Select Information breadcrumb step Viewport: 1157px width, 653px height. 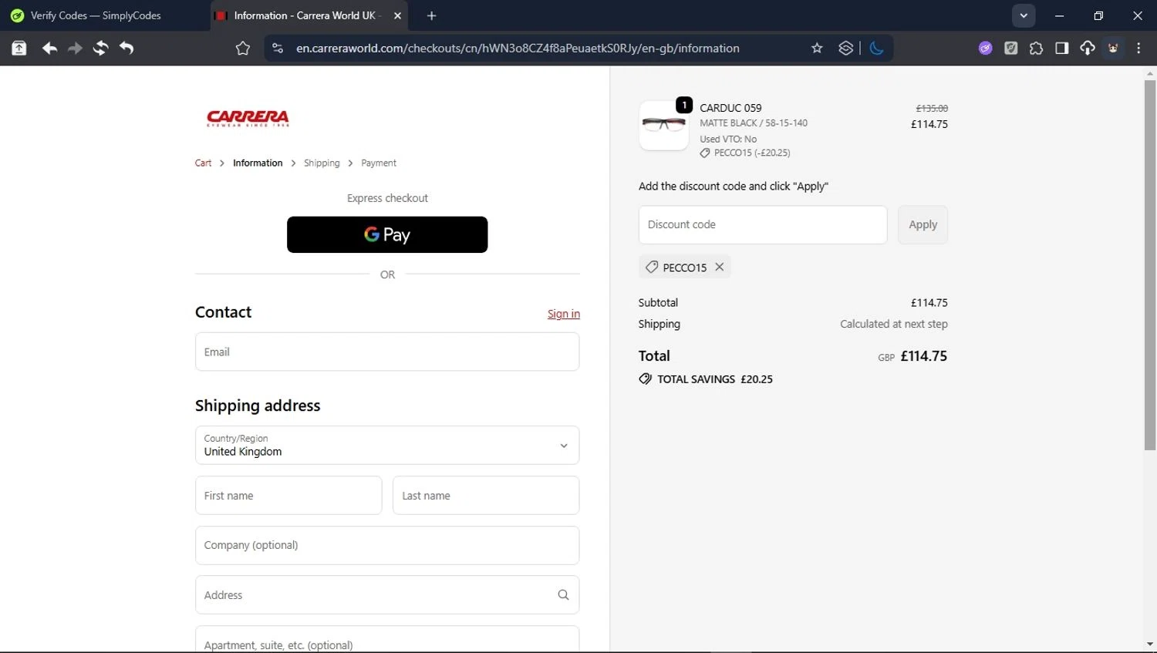(258, 163)
